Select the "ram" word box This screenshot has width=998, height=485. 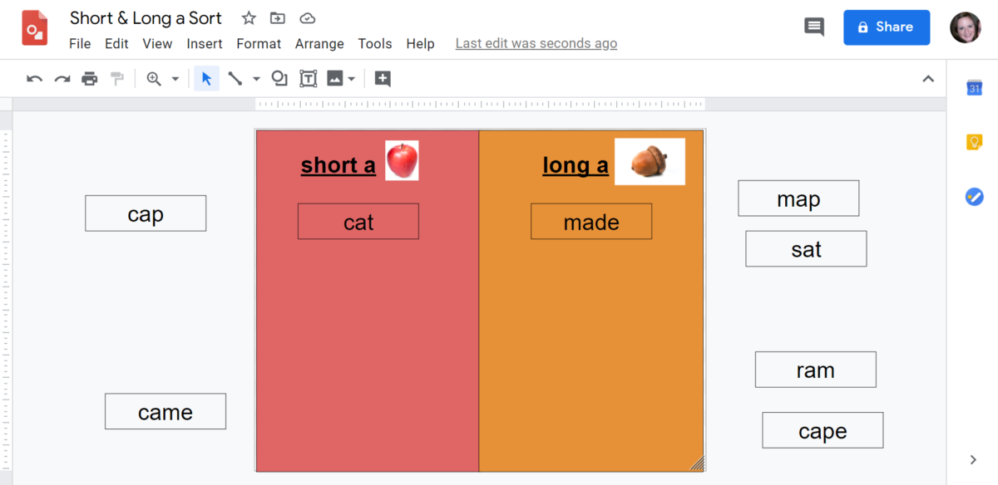point(816,370)
